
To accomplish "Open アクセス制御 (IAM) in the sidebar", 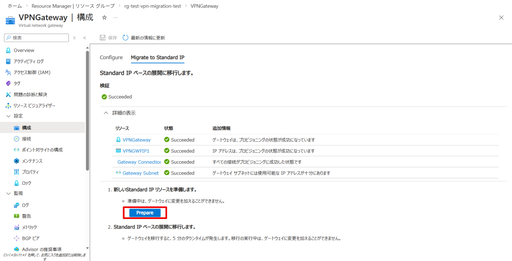I will (x=31, y=72).
